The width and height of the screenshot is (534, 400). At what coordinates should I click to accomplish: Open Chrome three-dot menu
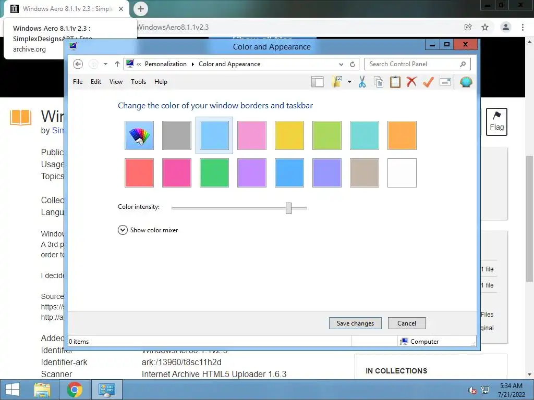pyautogui.click(x=523, y=27)
